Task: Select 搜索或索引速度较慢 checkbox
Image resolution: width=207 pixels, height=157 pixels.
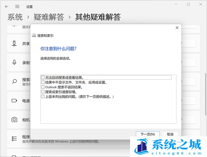Action: pyautogui.click(x=43, y=92)
